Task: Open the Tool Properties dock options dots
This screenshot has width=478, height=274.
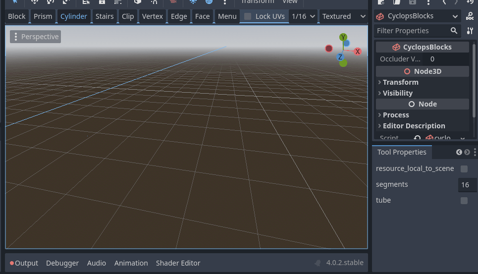Action: (x=475, y=152)
